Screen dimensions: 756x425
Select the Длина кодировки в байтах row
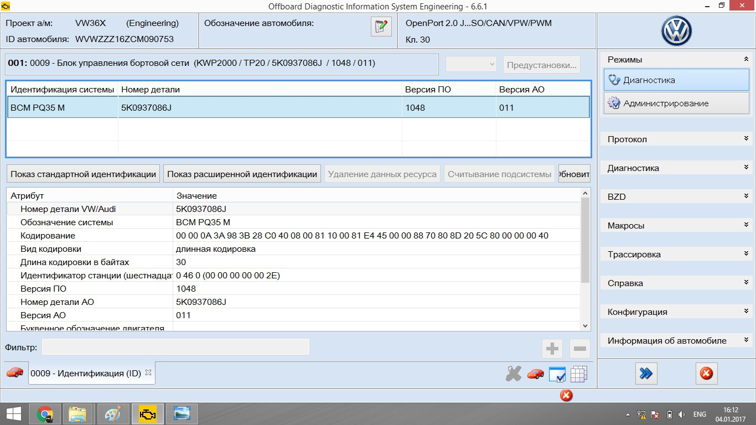pos(293,262)
